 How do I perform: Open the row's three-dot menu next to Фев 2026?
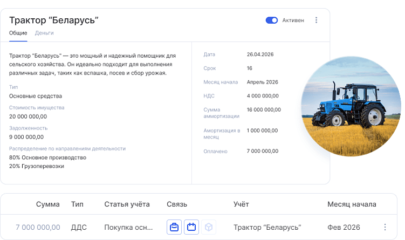click(385, 227)
